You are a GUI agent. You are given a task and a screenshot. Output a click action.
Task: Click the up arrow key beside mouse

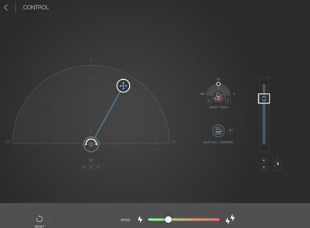click(x=263, y=160)
